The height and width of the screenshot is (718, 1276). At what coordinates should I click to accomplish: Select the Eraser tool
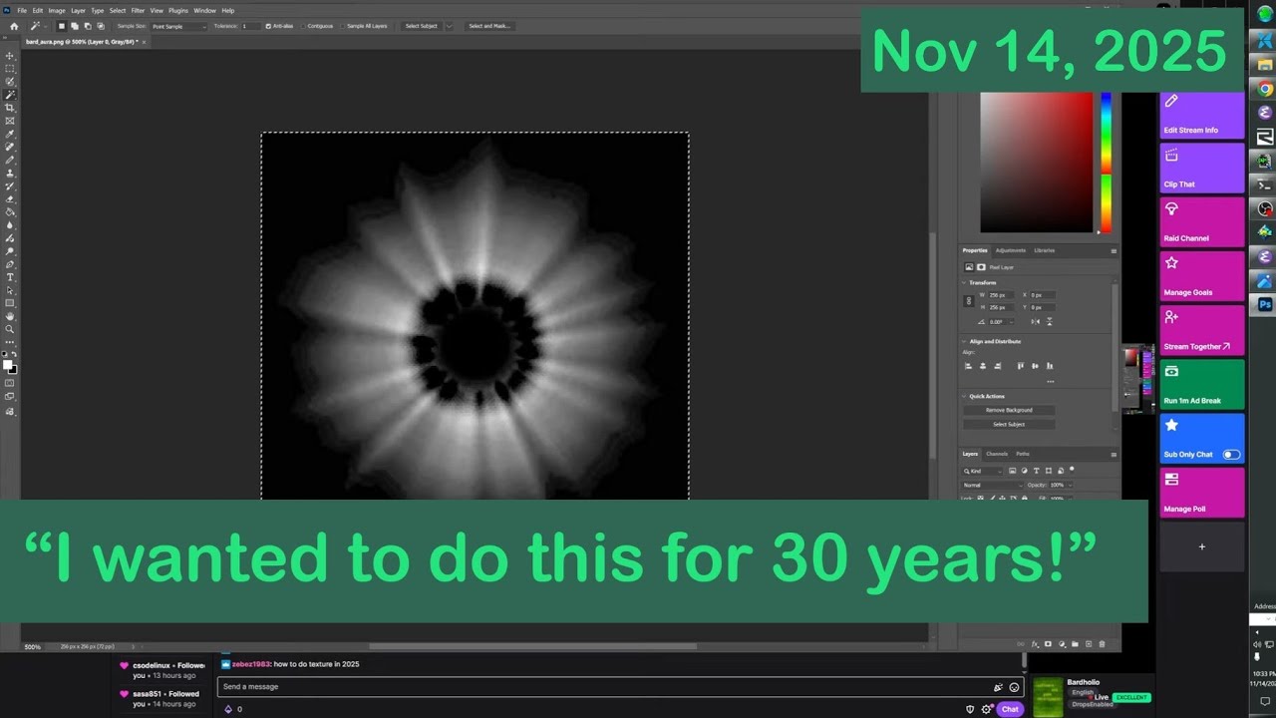click(x=10, y=198)
